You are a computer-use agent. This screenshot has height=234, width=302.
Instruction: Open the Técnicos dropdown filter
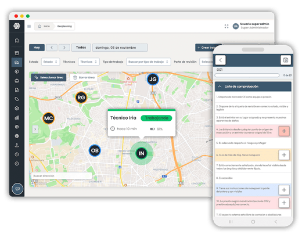pyautogui.click(x=89, y=62)
